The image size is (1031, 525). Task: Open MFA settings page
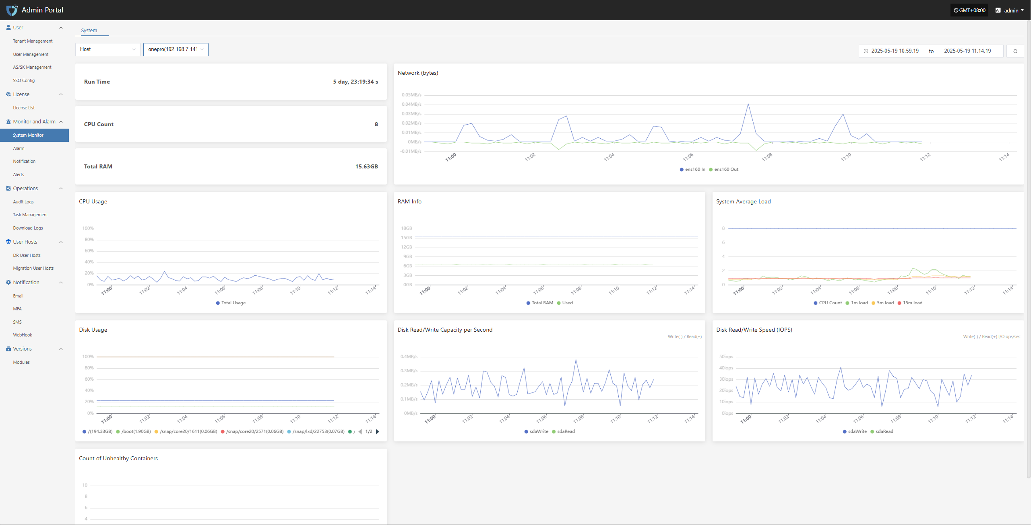click(x=17, y=309)
